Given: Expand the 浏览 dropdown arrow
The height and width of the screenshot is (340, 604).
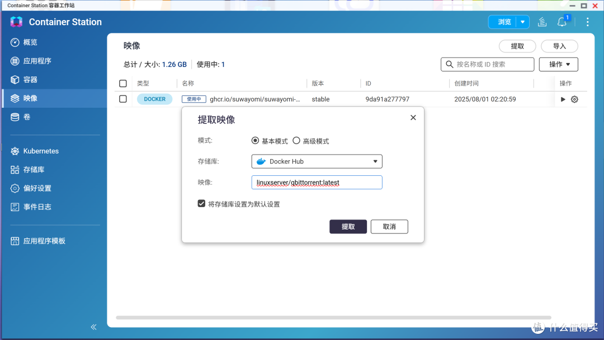Looking at the screenshot, I should tap(523, 22).
